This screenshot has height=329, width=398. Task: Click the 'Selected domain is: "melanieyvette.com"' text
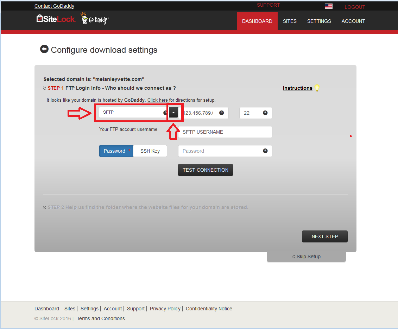[94, 79]
